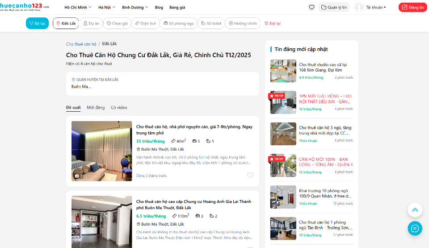Open Chung cư Hoàng Anh Gia Lai listing title

193,205
